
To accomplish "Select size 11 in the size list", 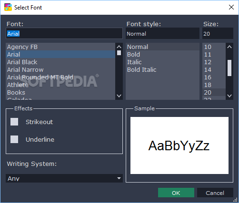I will tap(214, 54).
